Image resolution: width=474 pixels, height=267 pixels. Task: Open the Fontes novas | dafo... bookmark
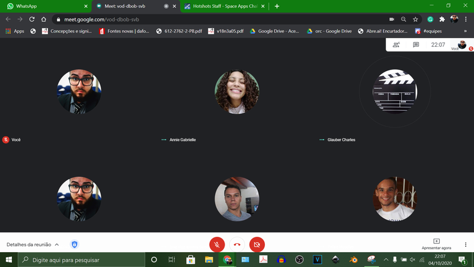(124, 31)
